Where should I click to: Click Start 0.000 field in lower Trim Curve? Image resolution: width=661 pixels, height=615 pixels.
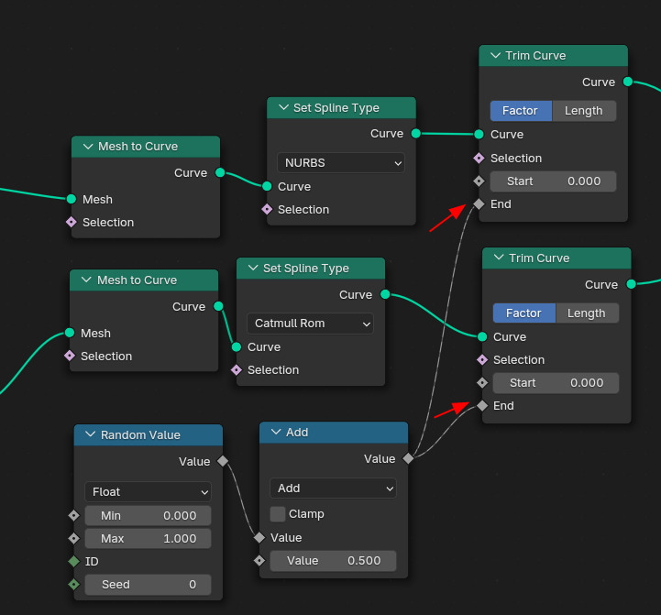click(x=556, y=383)
